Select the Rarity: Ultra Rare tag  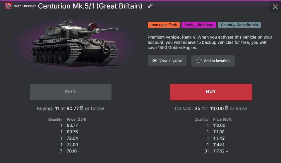click(199, 25)
